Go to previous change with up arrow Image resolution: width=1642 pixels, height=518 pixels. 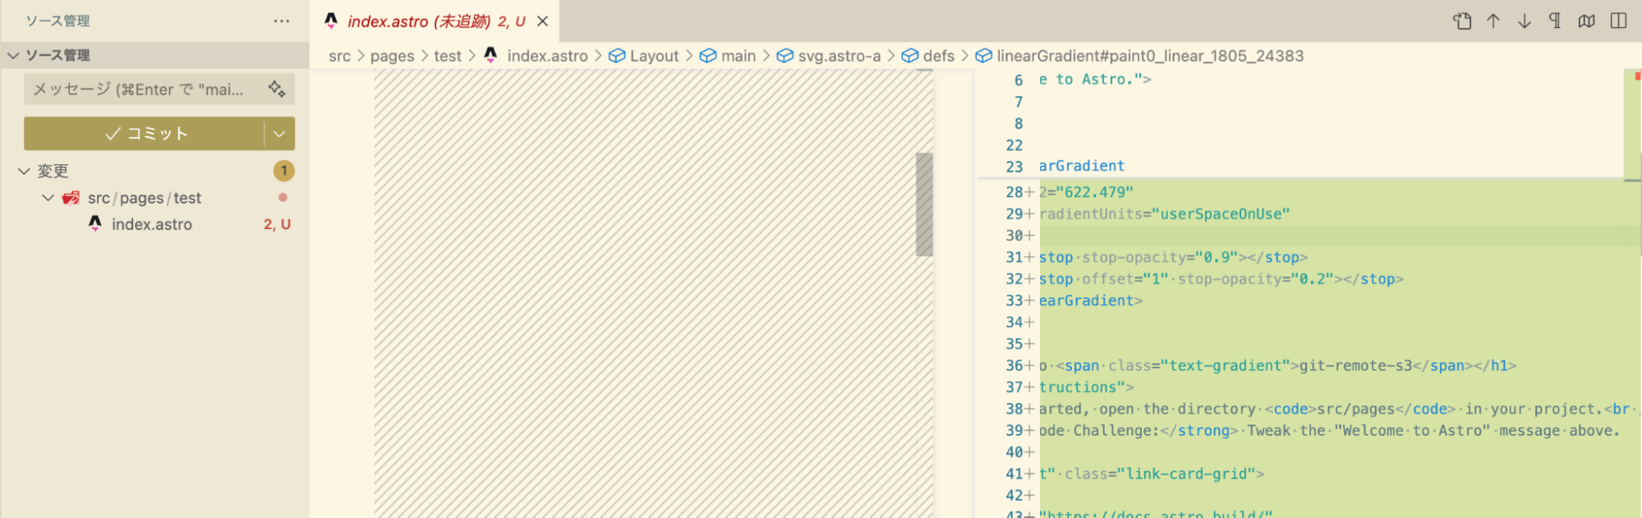pyautogui.click(x=1493, y=21)
